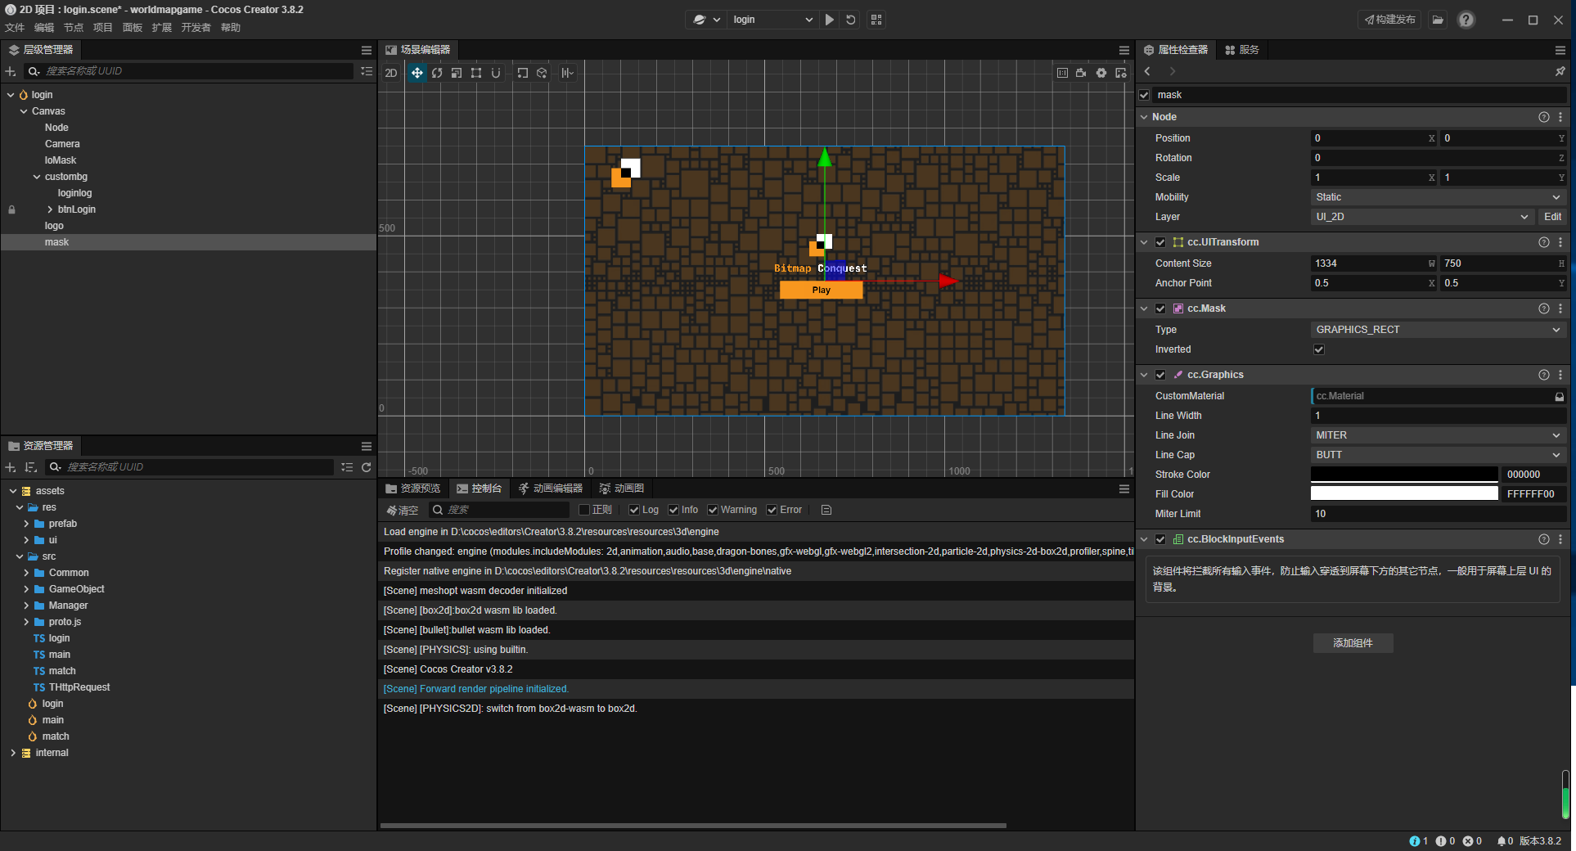Select the Scale gizmo tool
The height and width of the screenshot is (851, 1576).
[x=457, y=73]
